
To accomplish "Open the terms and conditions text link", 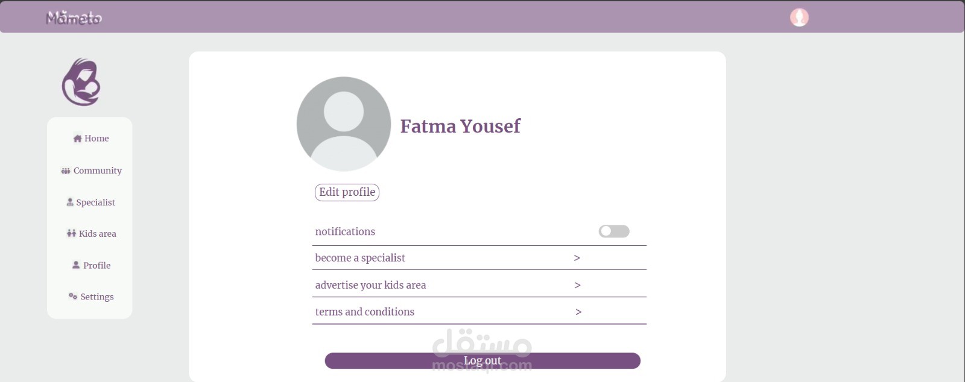I will pos(365,312).
